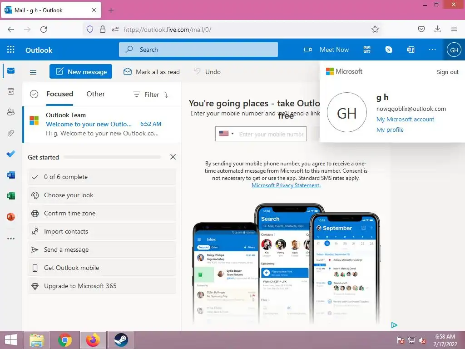Image resolution: width=465 pixels, height=349 pixels.
Task: Toggle sort order arrow beside Filter
Action: (166, 95)
